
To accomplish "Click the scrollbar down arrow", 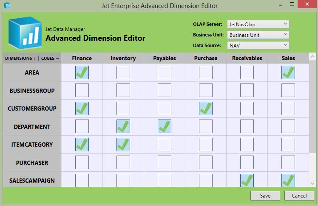I will [x=312, y=184].
